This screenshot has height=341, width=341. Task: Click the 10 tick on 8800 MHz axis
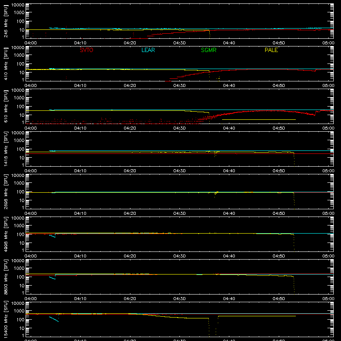22,286
